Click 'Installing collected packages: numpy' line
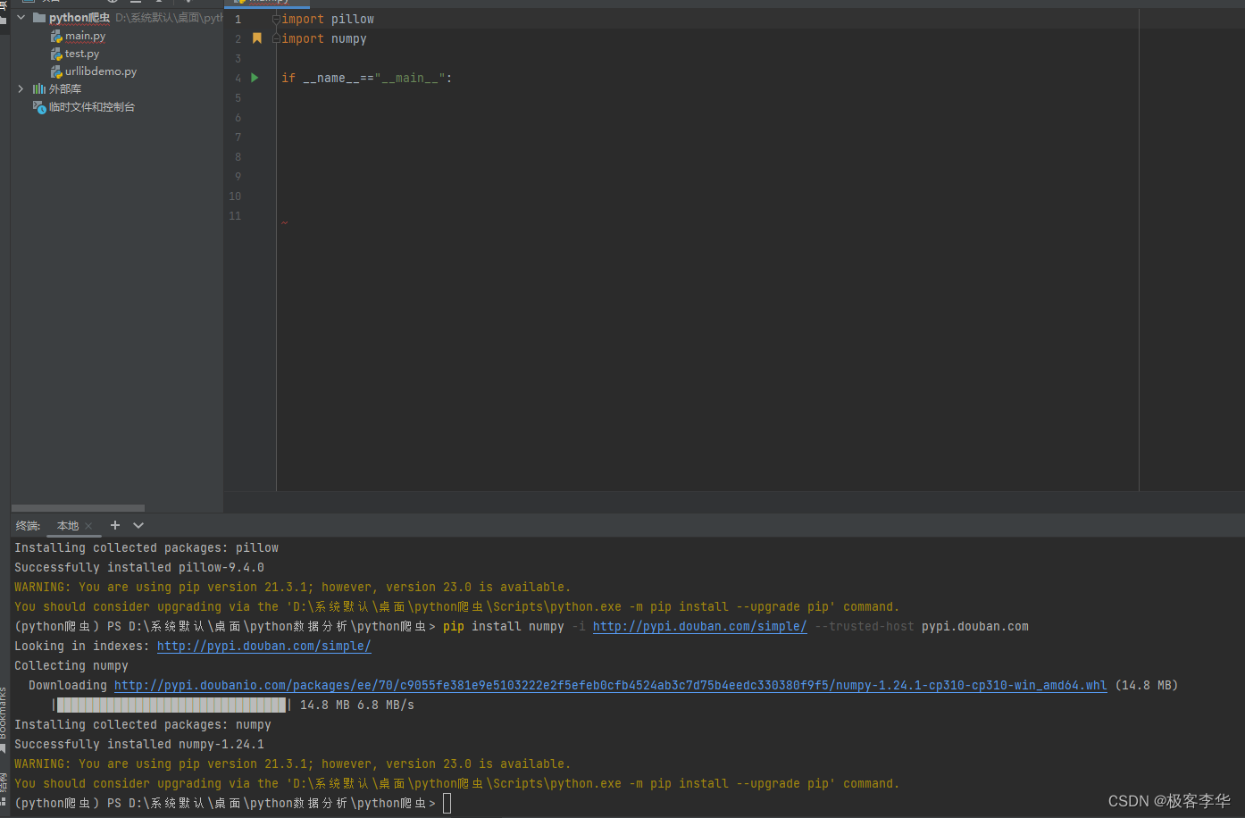This screenshot has width=1245, height=818. coord(143,724)
